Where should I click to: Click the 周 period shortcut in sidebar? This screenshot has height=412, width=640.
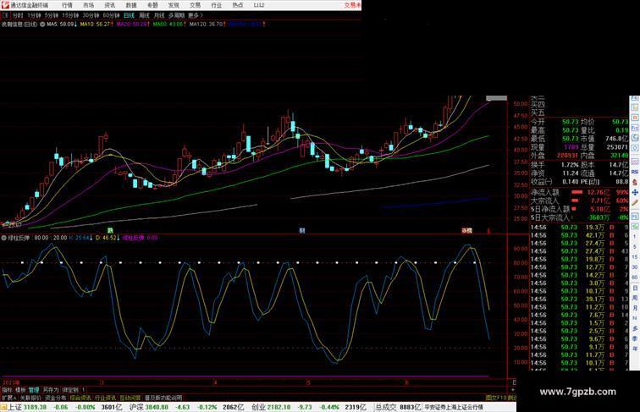tap(635, 298)
